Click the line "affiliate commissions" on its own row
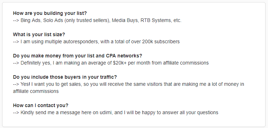The height and width of the screenshot is (128, 268). tap(36, 91)
